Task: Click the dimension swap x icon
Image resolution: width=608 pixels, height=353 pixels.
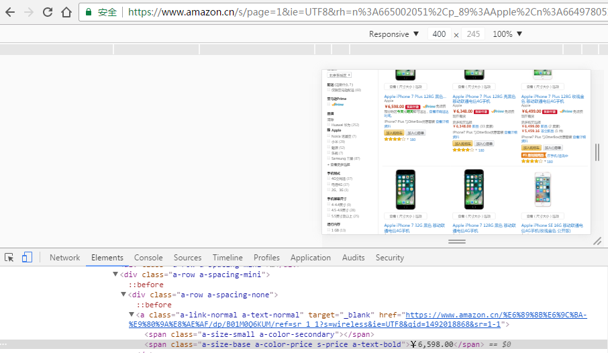Action: coord(456,35)
